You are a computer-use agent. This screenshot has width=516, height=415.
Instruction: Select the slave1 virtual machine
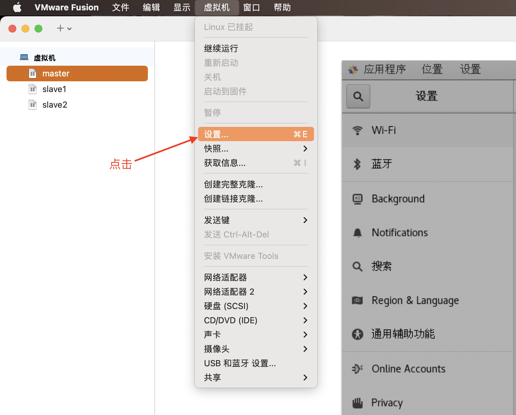tap(77, 89)
